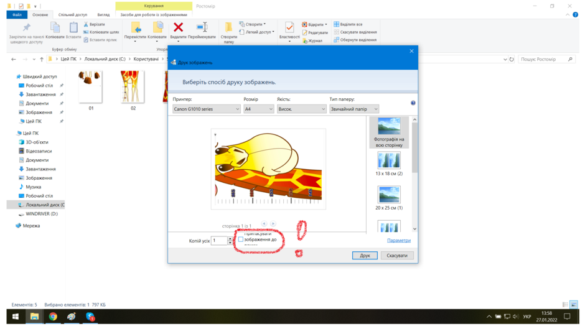Click Обернути виділення invert selection
Viewport: 585px width, 329px height.
coord(355,40)
